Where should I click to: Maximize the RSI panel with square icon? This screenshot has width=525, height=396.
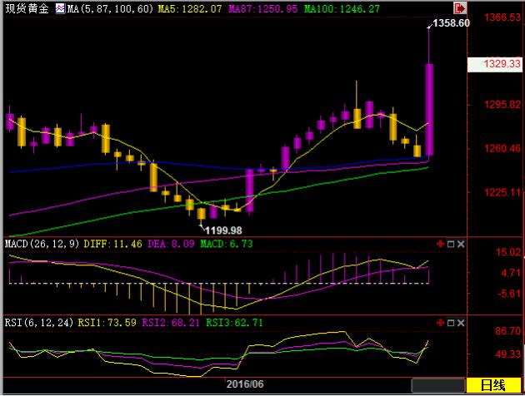(x=451, y=323)
